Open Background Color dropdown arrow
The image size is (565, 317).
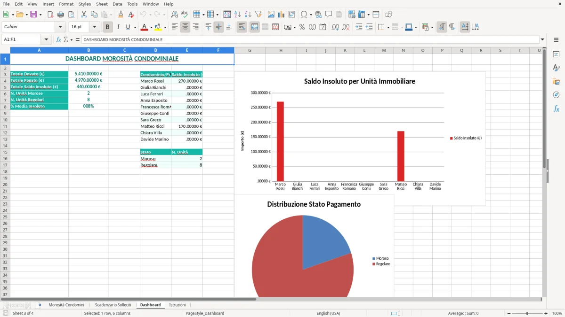[x=165, y=27]
